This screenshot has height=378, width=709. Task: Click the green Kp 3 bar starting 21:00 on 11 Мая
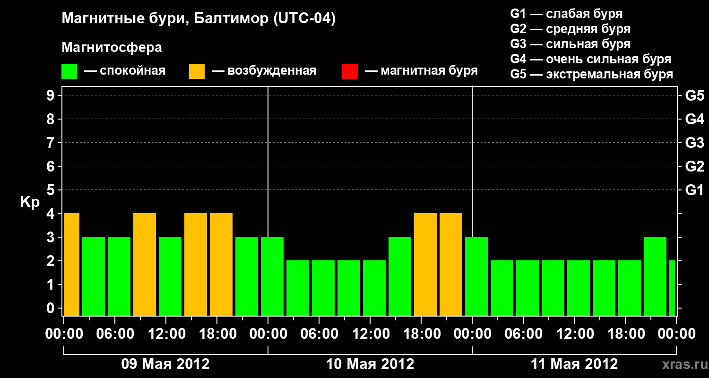[x=655, y=276]
